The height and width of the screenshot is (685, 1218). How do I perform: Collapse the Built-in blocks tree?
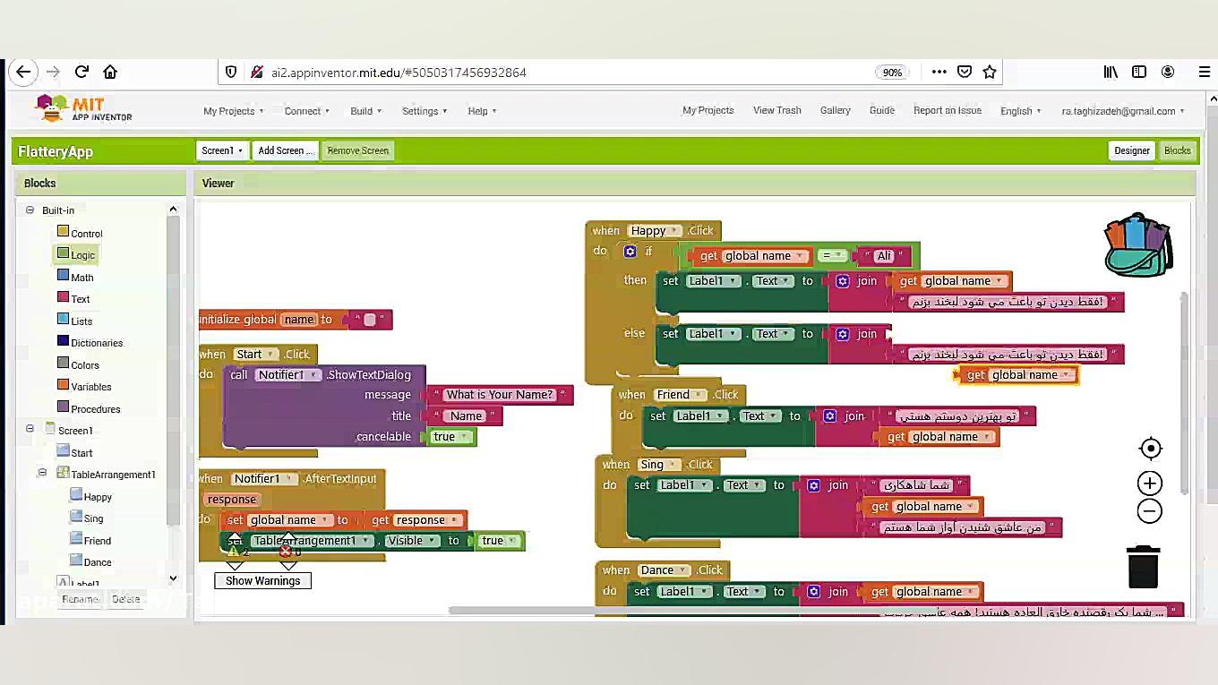click(x=30, y=210)
